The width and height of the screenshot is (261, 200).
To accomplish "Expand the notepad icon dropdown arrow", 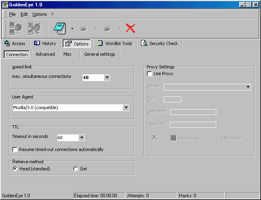I will point(72,28).
